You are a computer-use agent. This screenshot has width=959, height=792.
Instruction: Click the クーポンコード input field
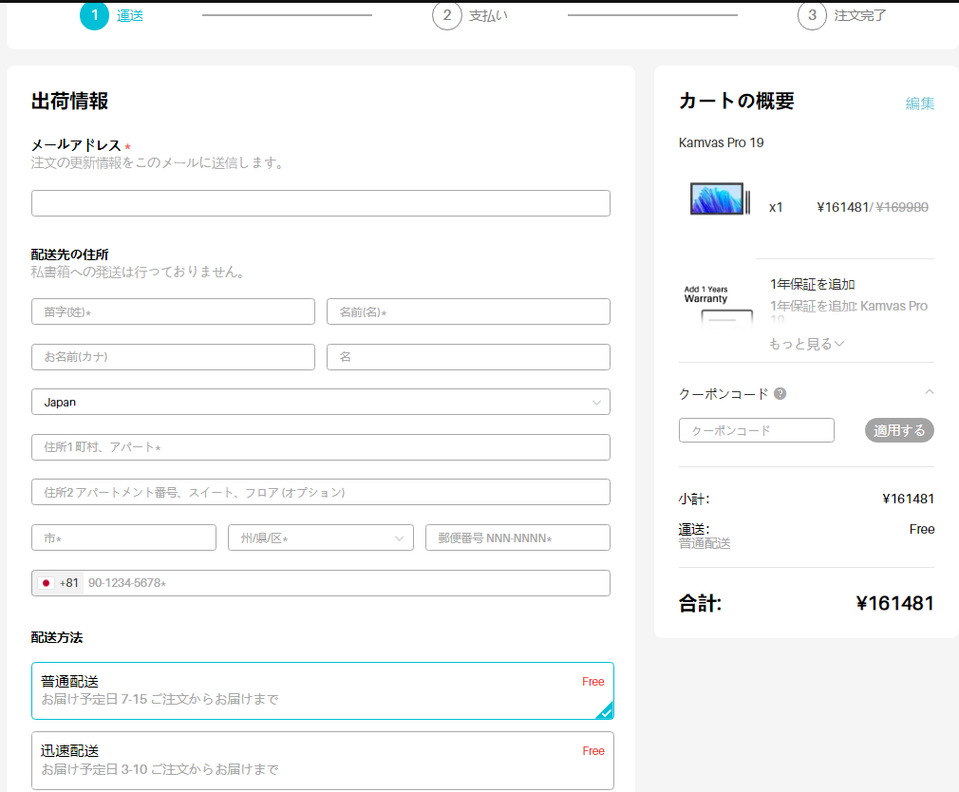tap(757, 430)
